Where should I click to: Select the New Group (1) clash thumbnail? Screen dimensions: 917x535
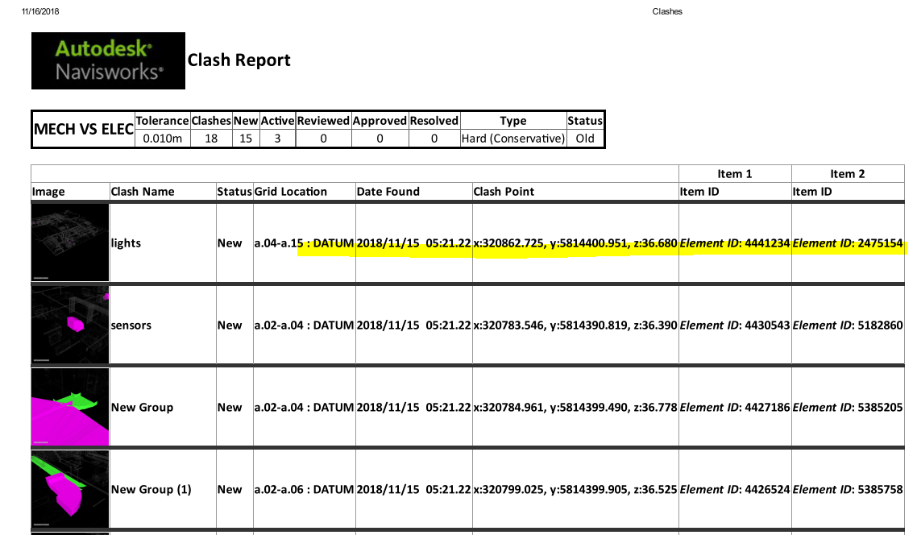pos(70,489)
